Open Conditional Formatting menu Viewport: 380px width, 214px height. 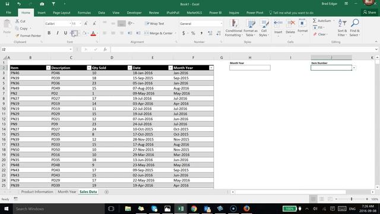pyautogui.click(x=233, y=28)
